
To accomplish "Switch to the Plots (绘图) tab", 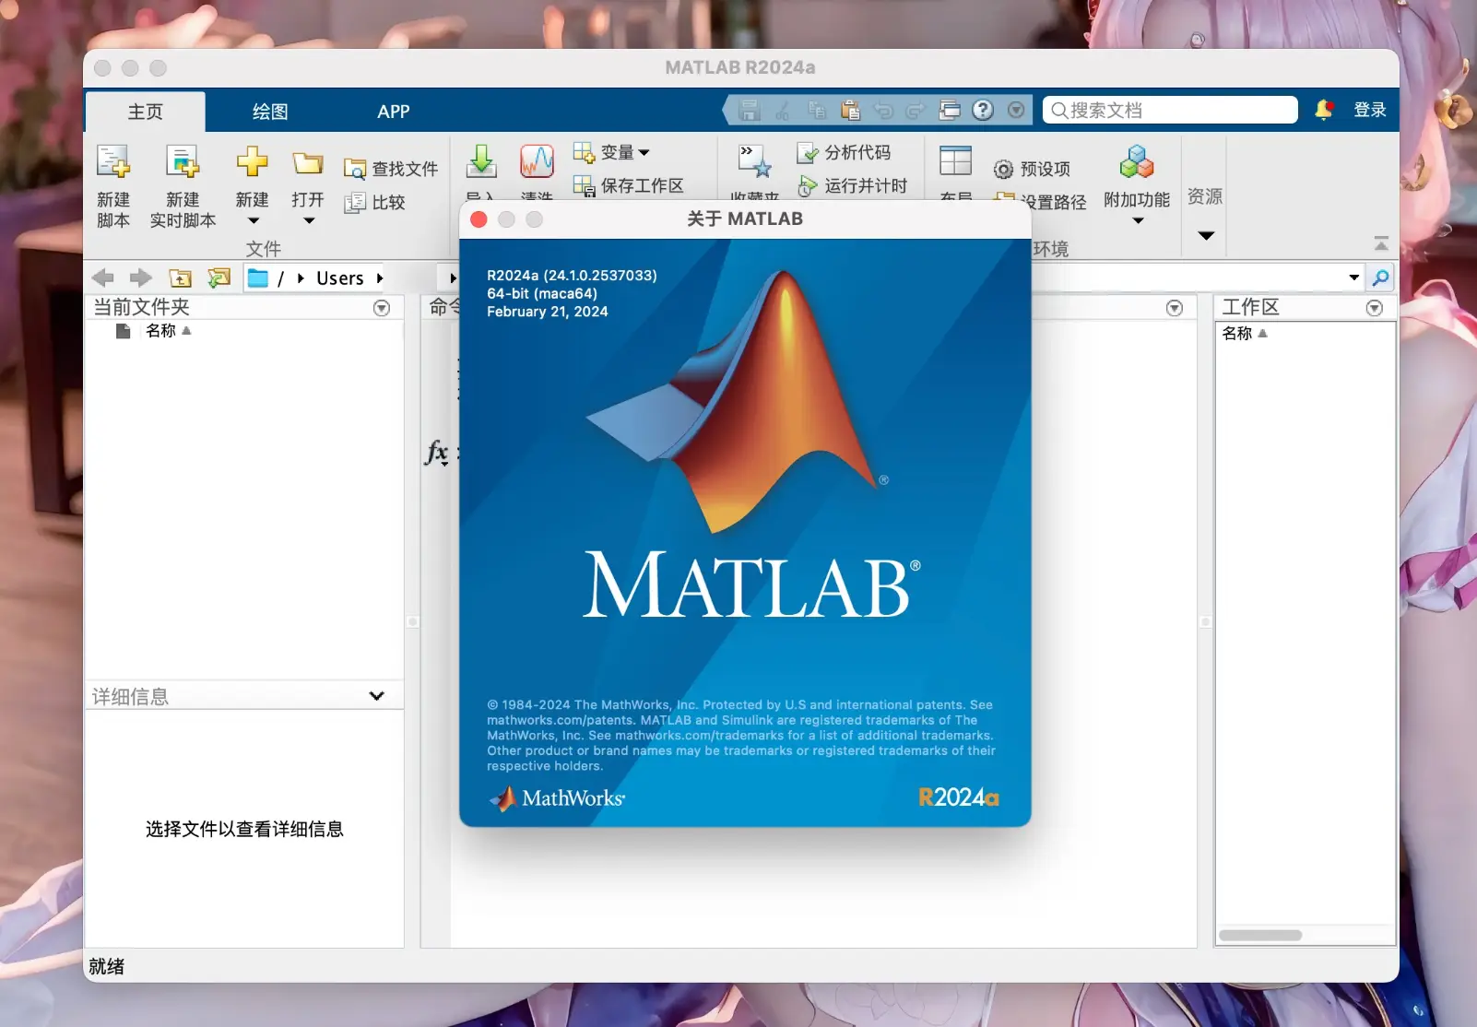I will pyautogui.click(x=270, y=112).
